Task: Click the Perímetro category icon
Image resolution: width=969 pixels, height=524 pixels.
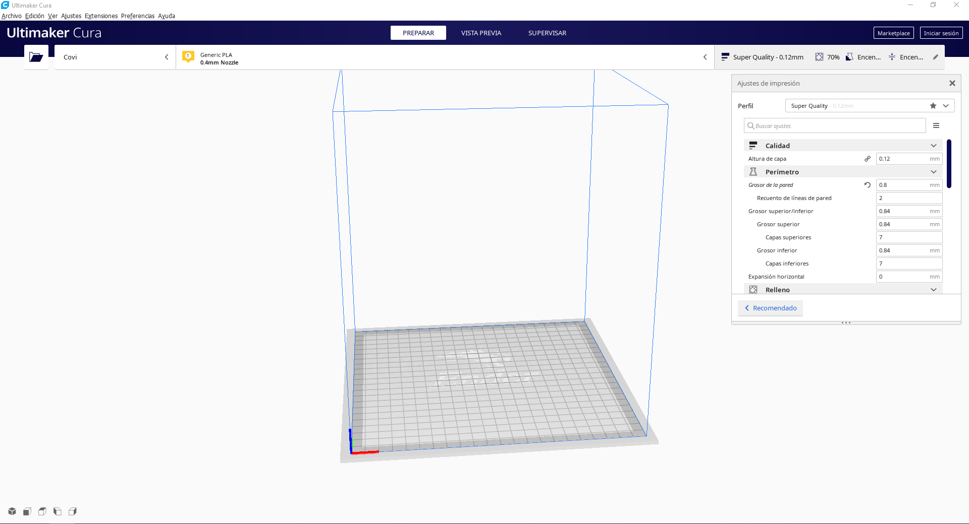Action: [x=753, y=172]
